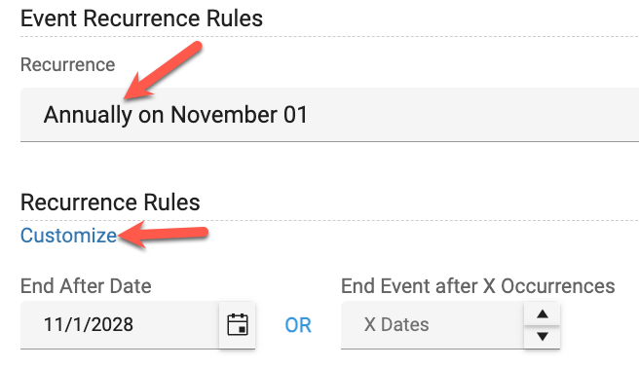Click the blue OR separator text

[x=298, y=325]
